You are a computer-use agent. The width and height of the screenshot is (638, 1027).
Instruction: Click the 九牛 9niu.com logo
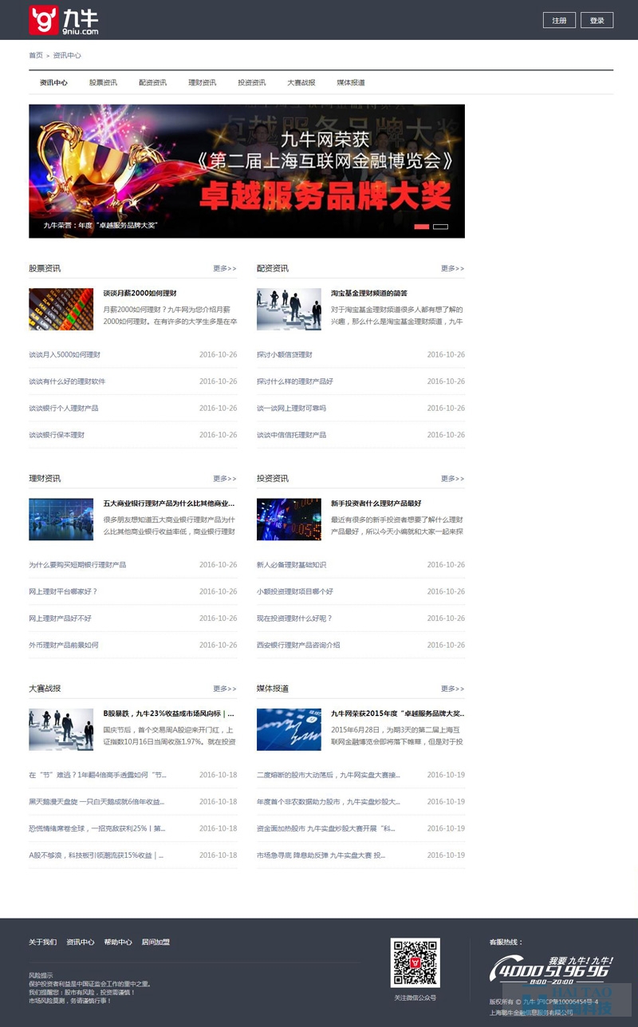click(x=64, y=20)
